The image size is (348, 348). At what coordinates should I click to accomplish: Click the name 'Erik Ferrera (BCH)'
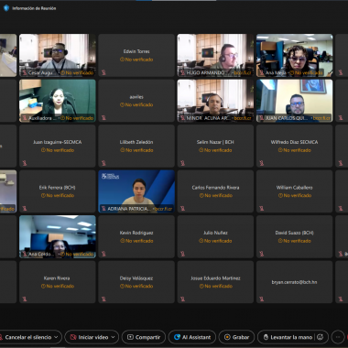58,188
